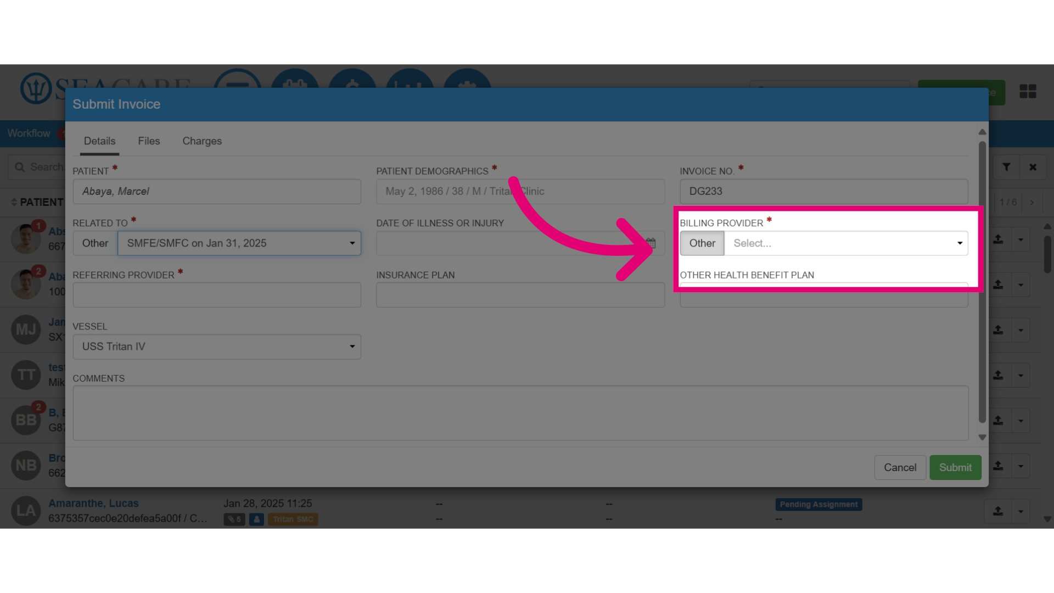Screen dimensions: 1054x593
Task: Expand action caret in NB patient row
Action: (x=1021, y=466)
